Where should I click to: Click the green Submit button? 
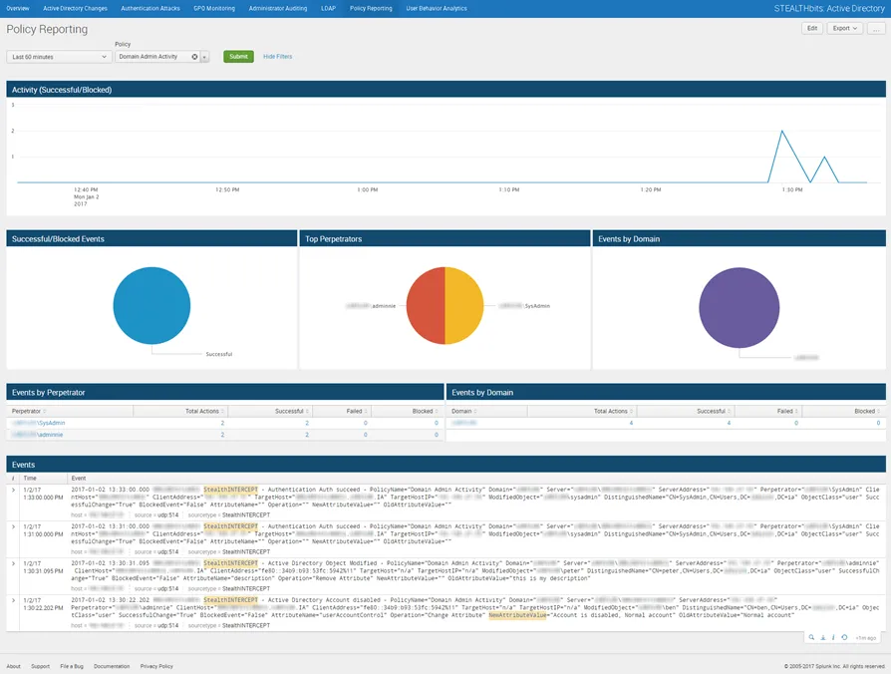pos(238,56)
